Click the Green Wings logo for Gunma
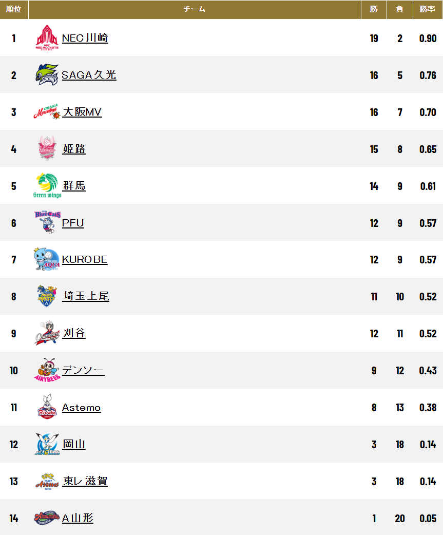 click(x=47, y=185)
